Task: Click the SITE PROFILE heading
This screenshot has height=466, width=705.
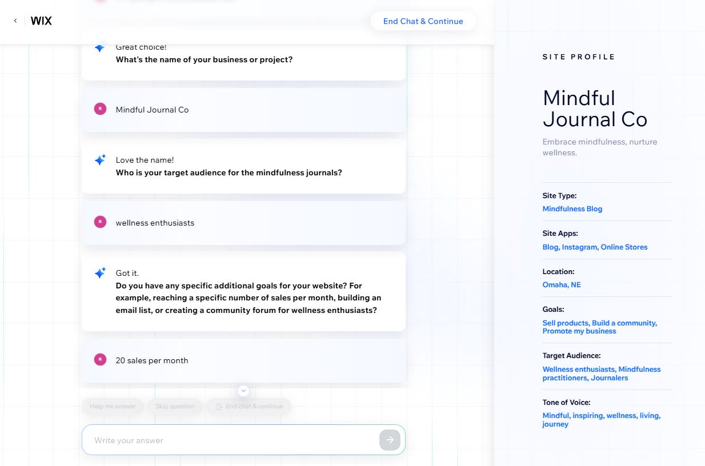Action: (x=579, y=57)
